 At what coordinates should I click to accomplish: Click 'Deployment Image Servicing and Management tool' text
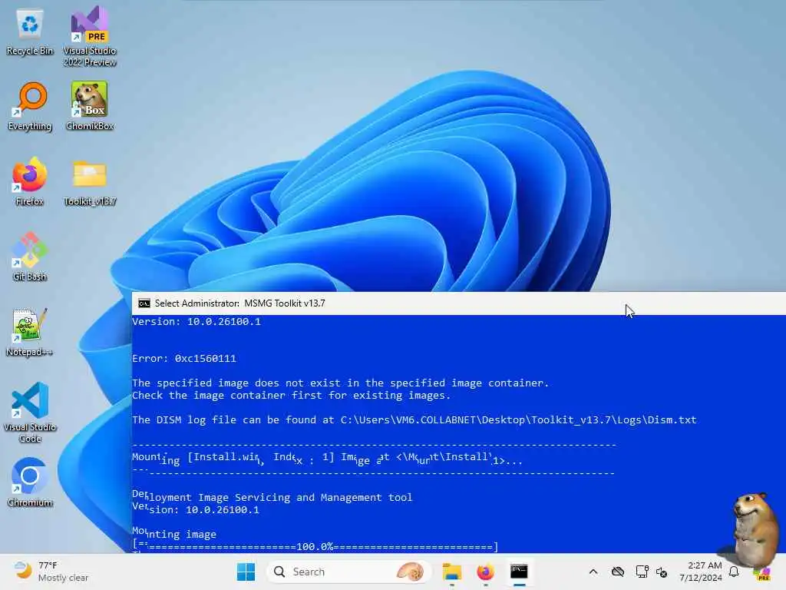click(x=272, y=497)
